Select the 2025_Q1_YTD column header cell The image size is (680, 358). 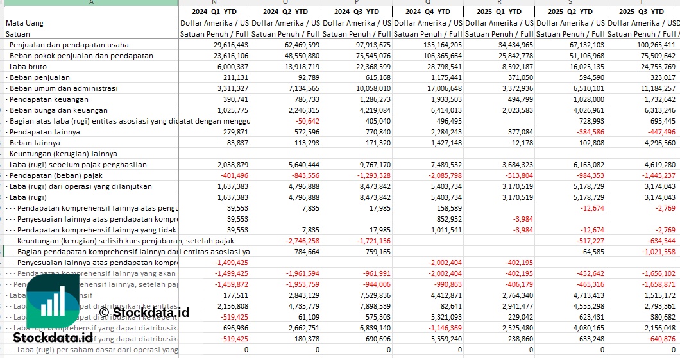click(x=498, y=12)
